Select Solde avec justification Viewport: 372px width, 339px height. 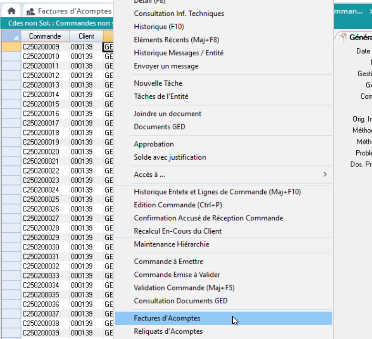(x=170, y=157)
